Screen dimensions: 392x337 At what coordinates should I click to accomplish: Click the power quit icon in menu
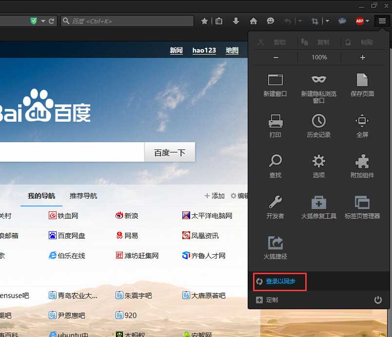pos(378,300)
